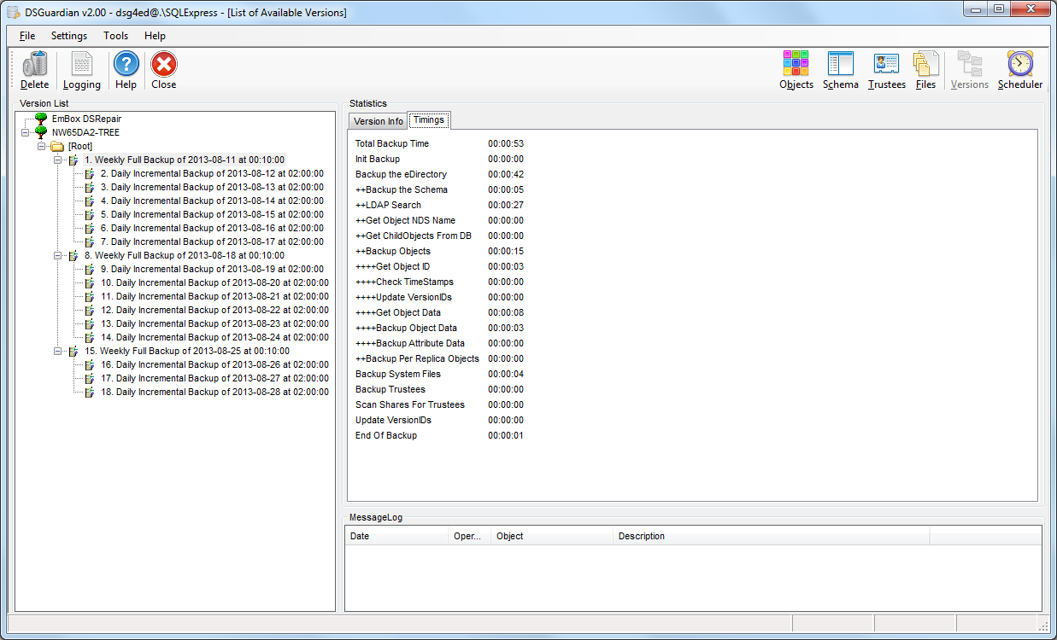
Task: Collapse the 15. Weekly Full Backup node
Action: (57, 351)
